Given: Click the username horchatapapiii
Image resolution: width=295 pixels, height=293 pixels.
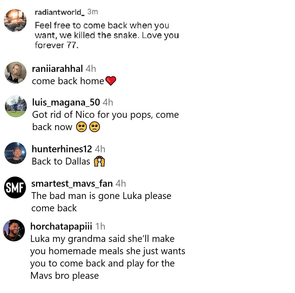Looking at the screenshot, I should 61,226.
